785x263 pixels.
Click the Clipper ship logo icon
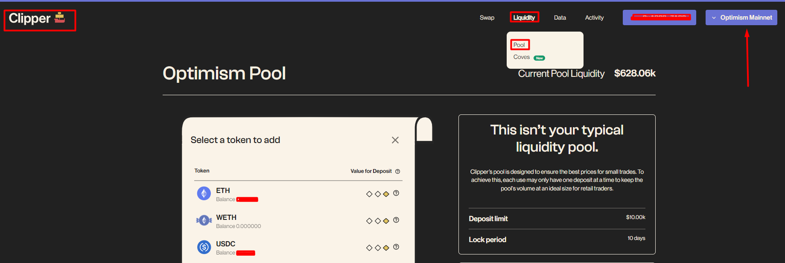pyautogui.click(x=60, y=18)
